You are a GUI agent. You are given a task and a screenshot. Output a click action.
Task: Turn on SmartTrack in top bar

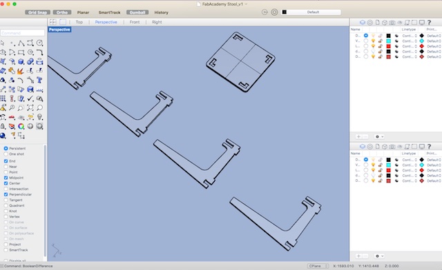click(109, 12)
